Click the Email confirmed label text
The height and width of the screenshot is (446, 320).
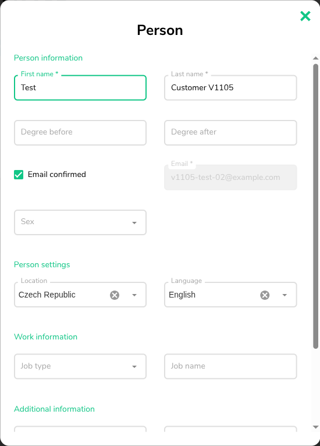(57, 174)
